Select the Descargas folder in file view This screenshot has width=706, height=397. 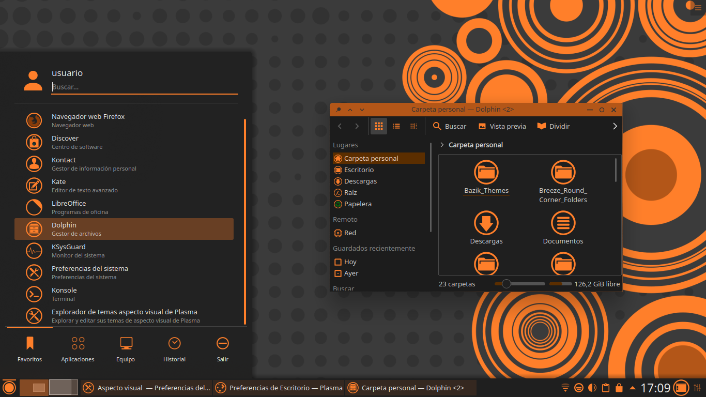[x=486, y=228]
